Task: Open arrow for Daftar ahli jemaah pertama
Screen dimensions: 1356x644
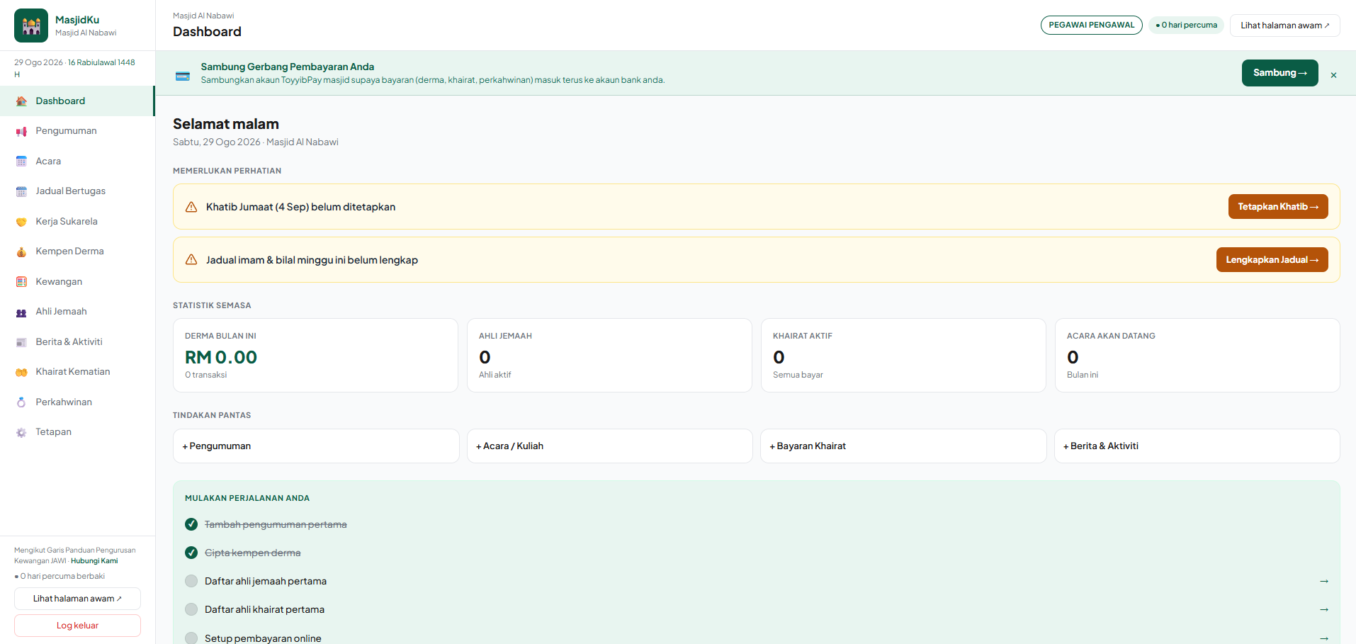Action: click(x=1323, y=581)
